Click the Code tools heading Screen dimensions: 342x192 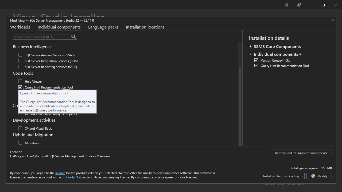click(x=23, y=73)
